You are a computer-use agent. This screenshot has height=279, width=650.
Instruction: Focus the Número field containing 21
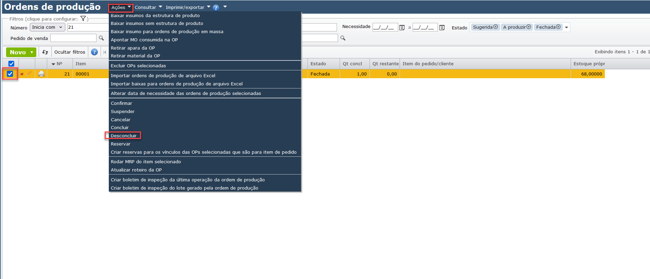pyautogui.click(x=88, y=27)
